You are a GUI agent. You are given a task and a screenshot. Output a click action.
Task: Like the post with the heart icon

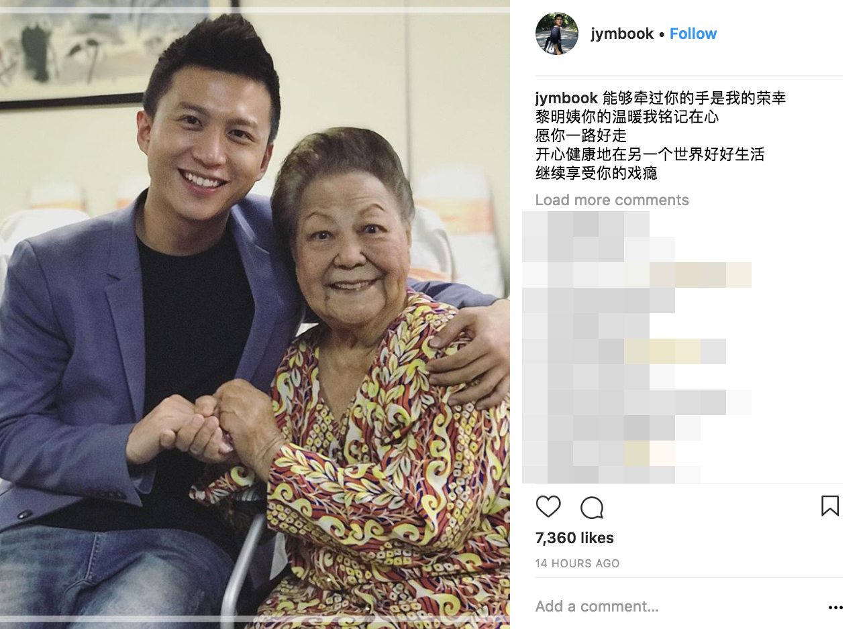click(x=548, y=506)
